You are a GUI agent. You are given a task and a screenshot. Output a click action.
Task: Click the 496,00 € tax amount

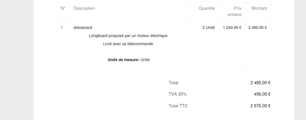pyautogui.click(x=262, y=94)
